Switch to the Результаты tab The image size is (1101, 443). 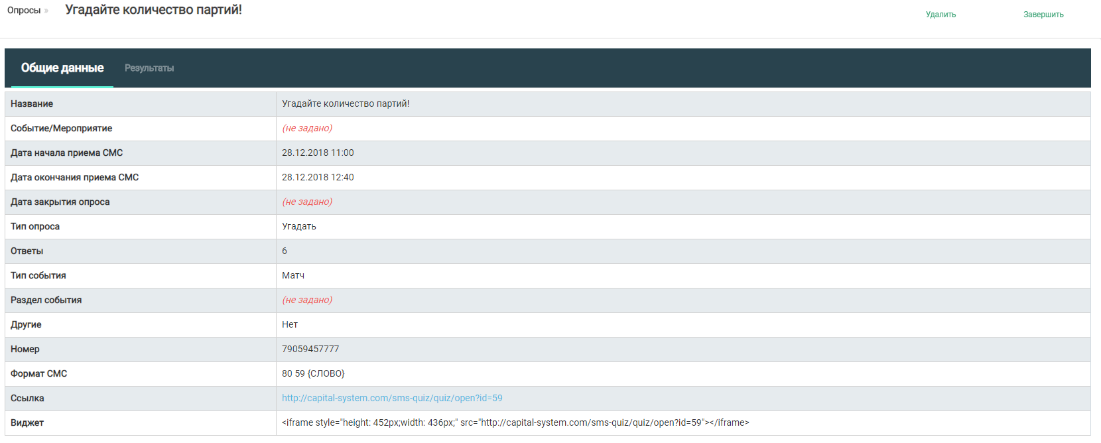149,68
